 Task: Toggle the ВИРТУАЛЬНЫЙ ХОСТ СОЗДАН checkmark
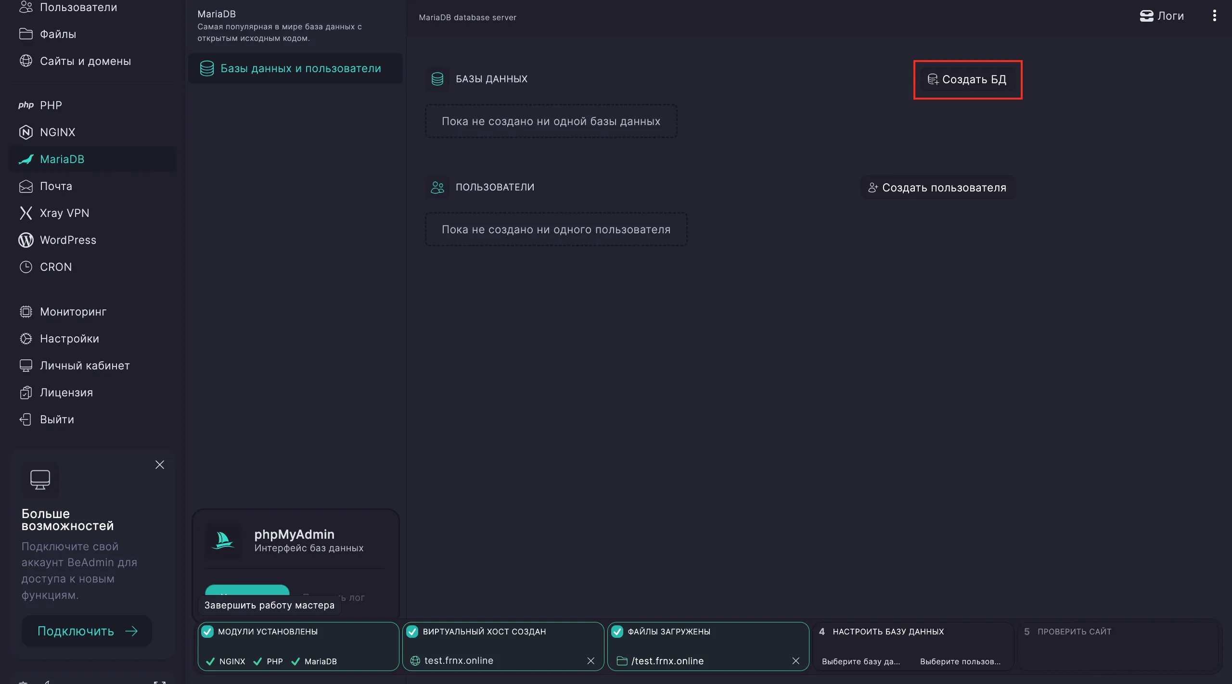pos(412,632)
